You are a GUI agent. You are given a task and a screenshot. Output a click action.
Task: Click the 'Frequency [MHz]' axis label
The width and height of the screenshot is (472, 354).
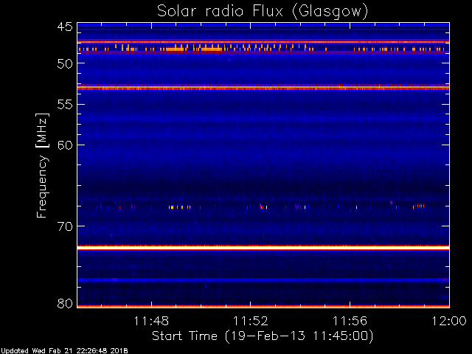point(42,165)
